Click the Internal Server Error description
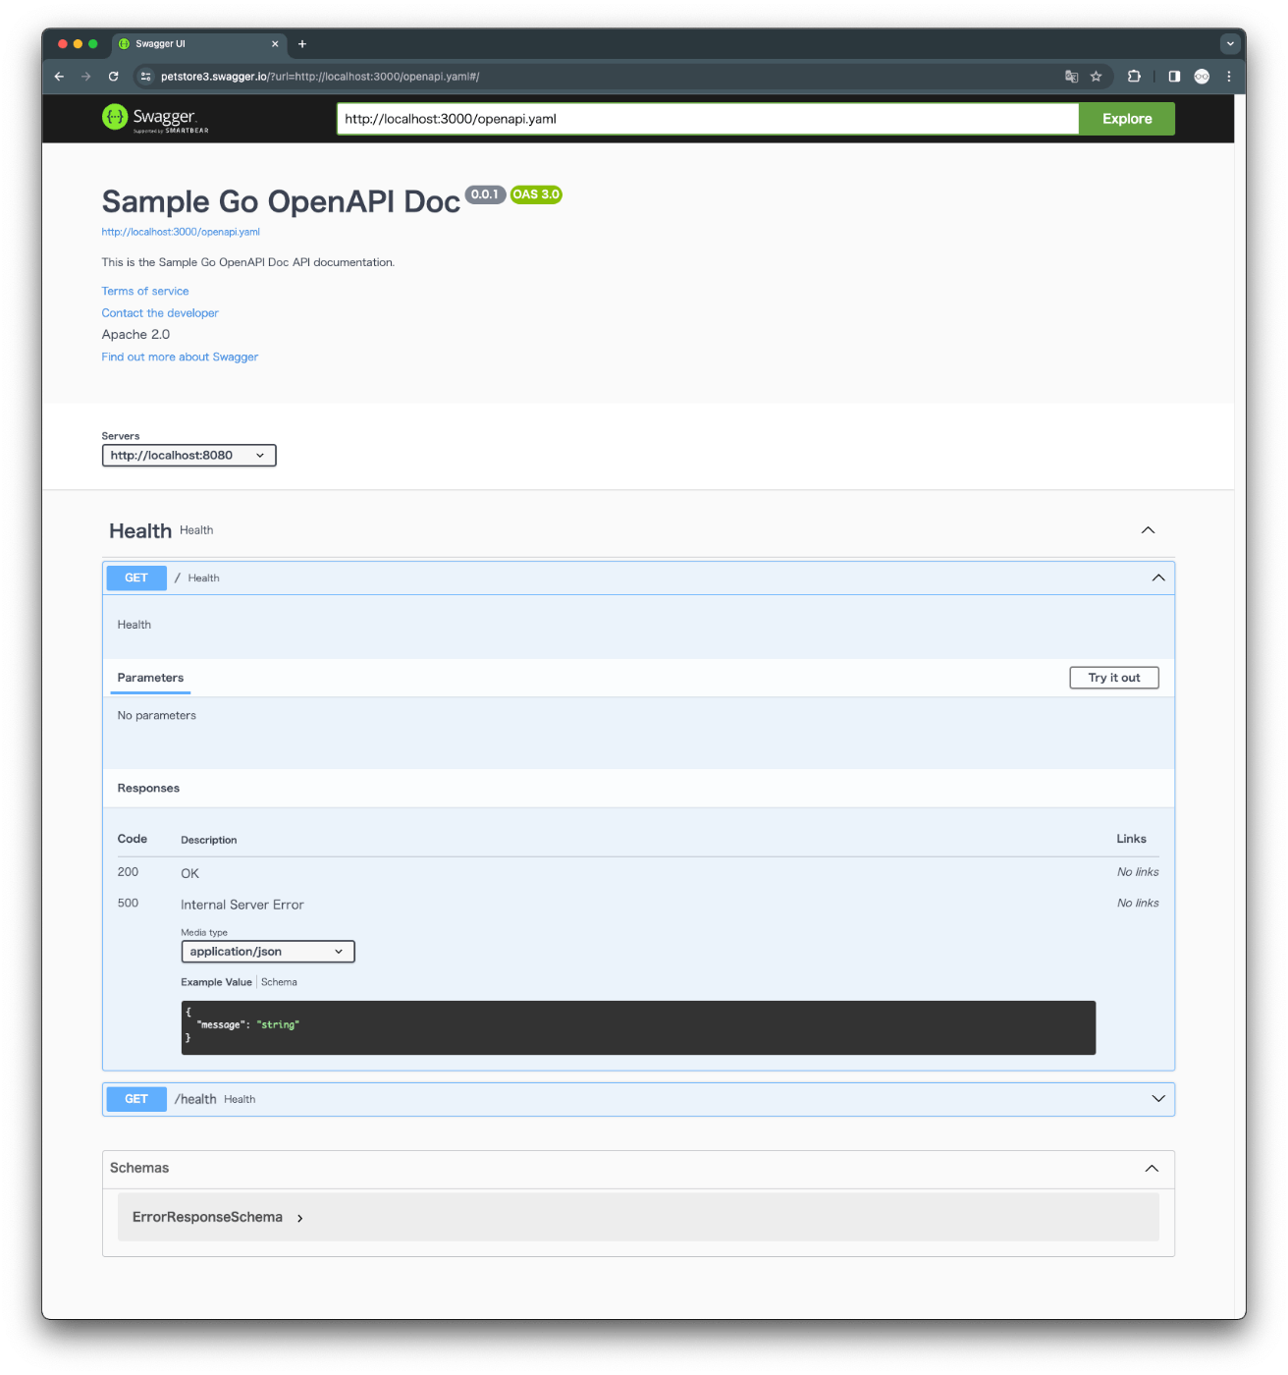 pyautogui.click(x=242, y=906)
